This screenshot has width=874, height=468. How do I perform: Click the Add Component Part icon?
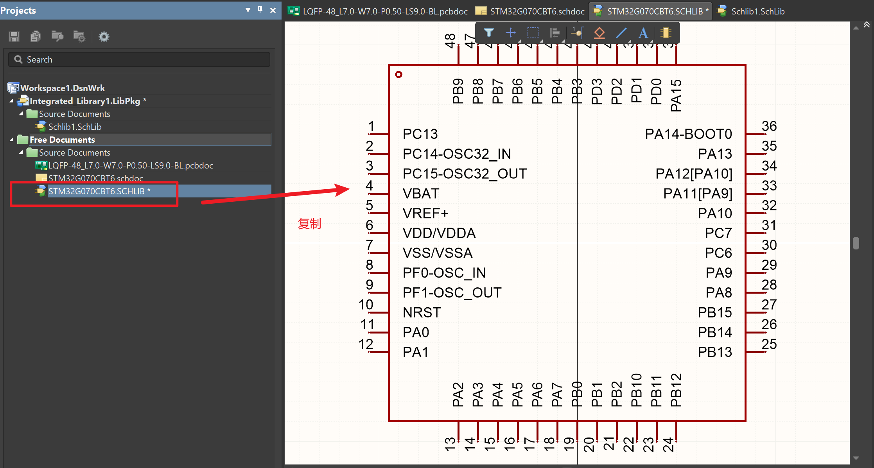tap(666, 33)
